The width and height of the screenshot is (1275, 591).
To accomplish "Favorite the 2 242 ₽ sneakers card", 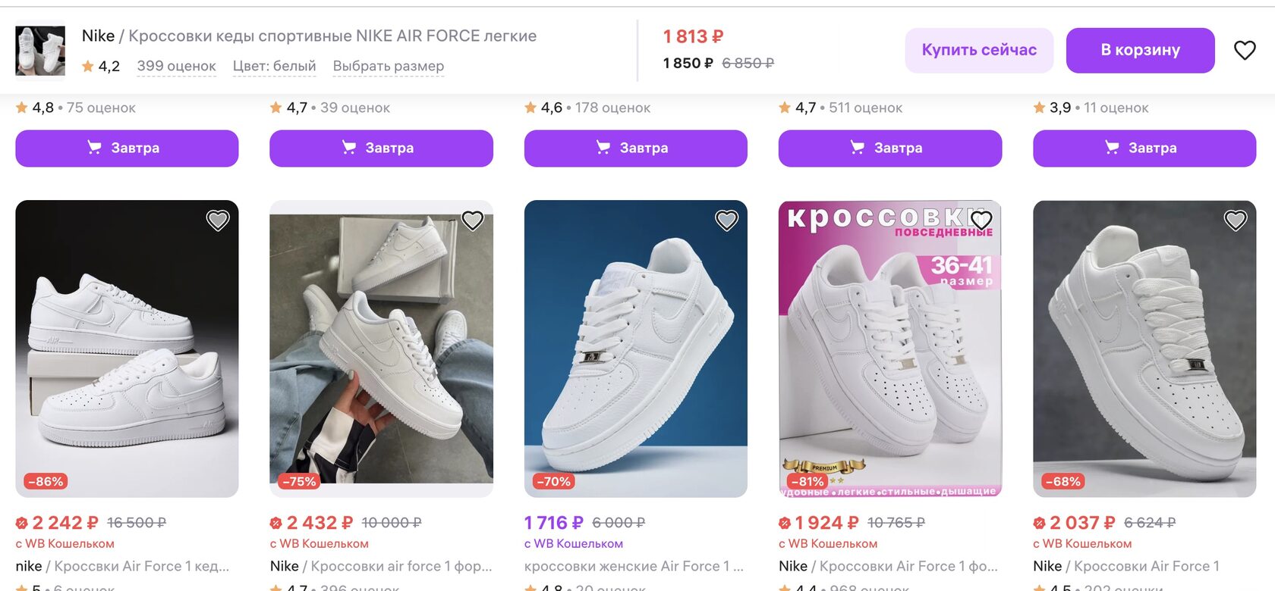I will click(218, 220).
